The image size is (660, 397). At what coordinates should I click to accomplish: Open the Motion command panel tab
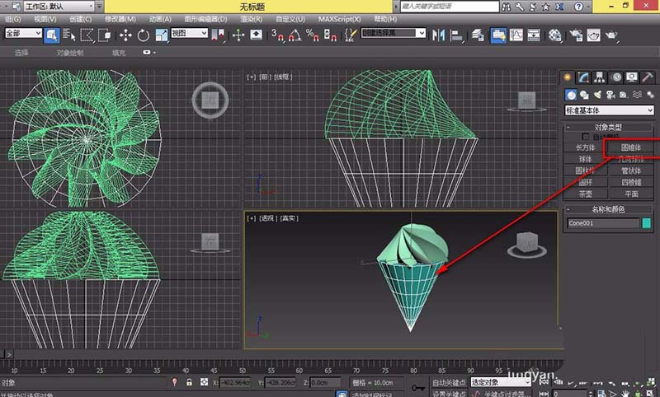pos(616,77)
